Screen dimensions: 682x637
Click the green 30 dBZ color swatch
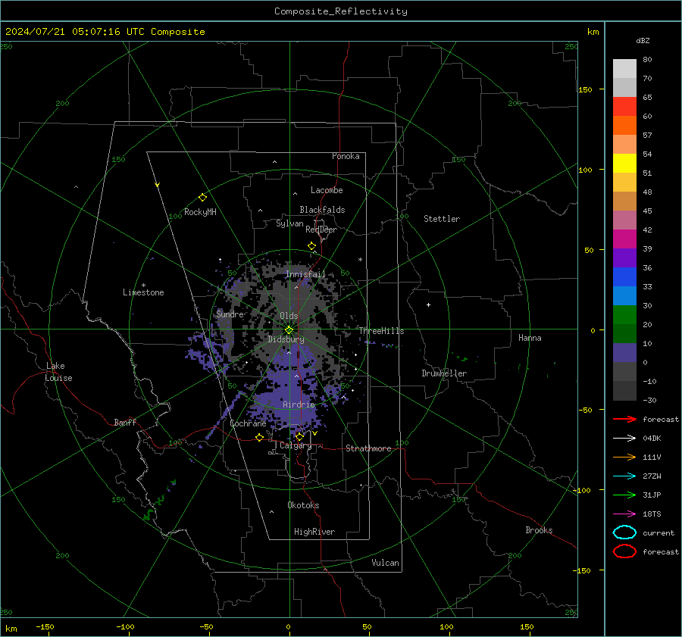coord(624,315)
